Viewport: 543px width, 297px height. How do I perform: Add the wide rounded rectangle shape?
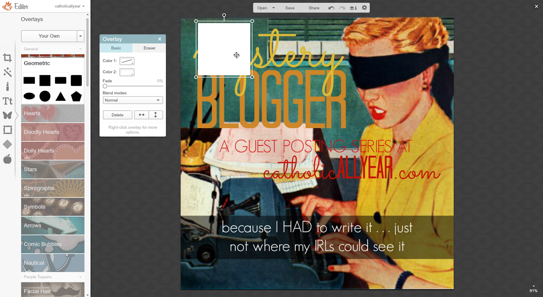click(x=60, y=80)
